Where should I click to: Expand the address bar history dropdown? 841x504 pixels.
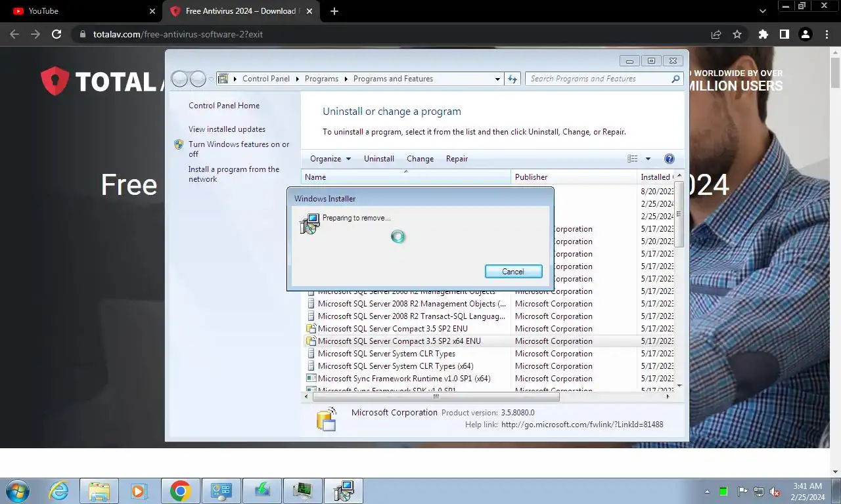click(497, 79)
